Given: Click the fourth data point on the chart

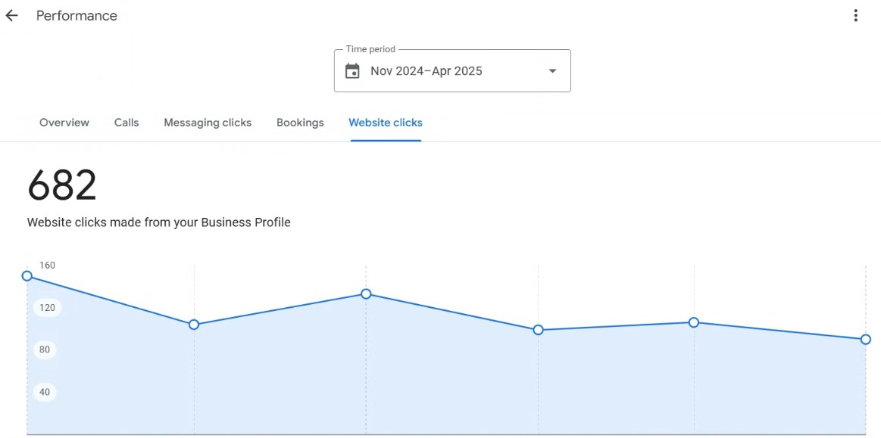Looking at the screenshot, I should pyautogui.click(x=539, y=330).
